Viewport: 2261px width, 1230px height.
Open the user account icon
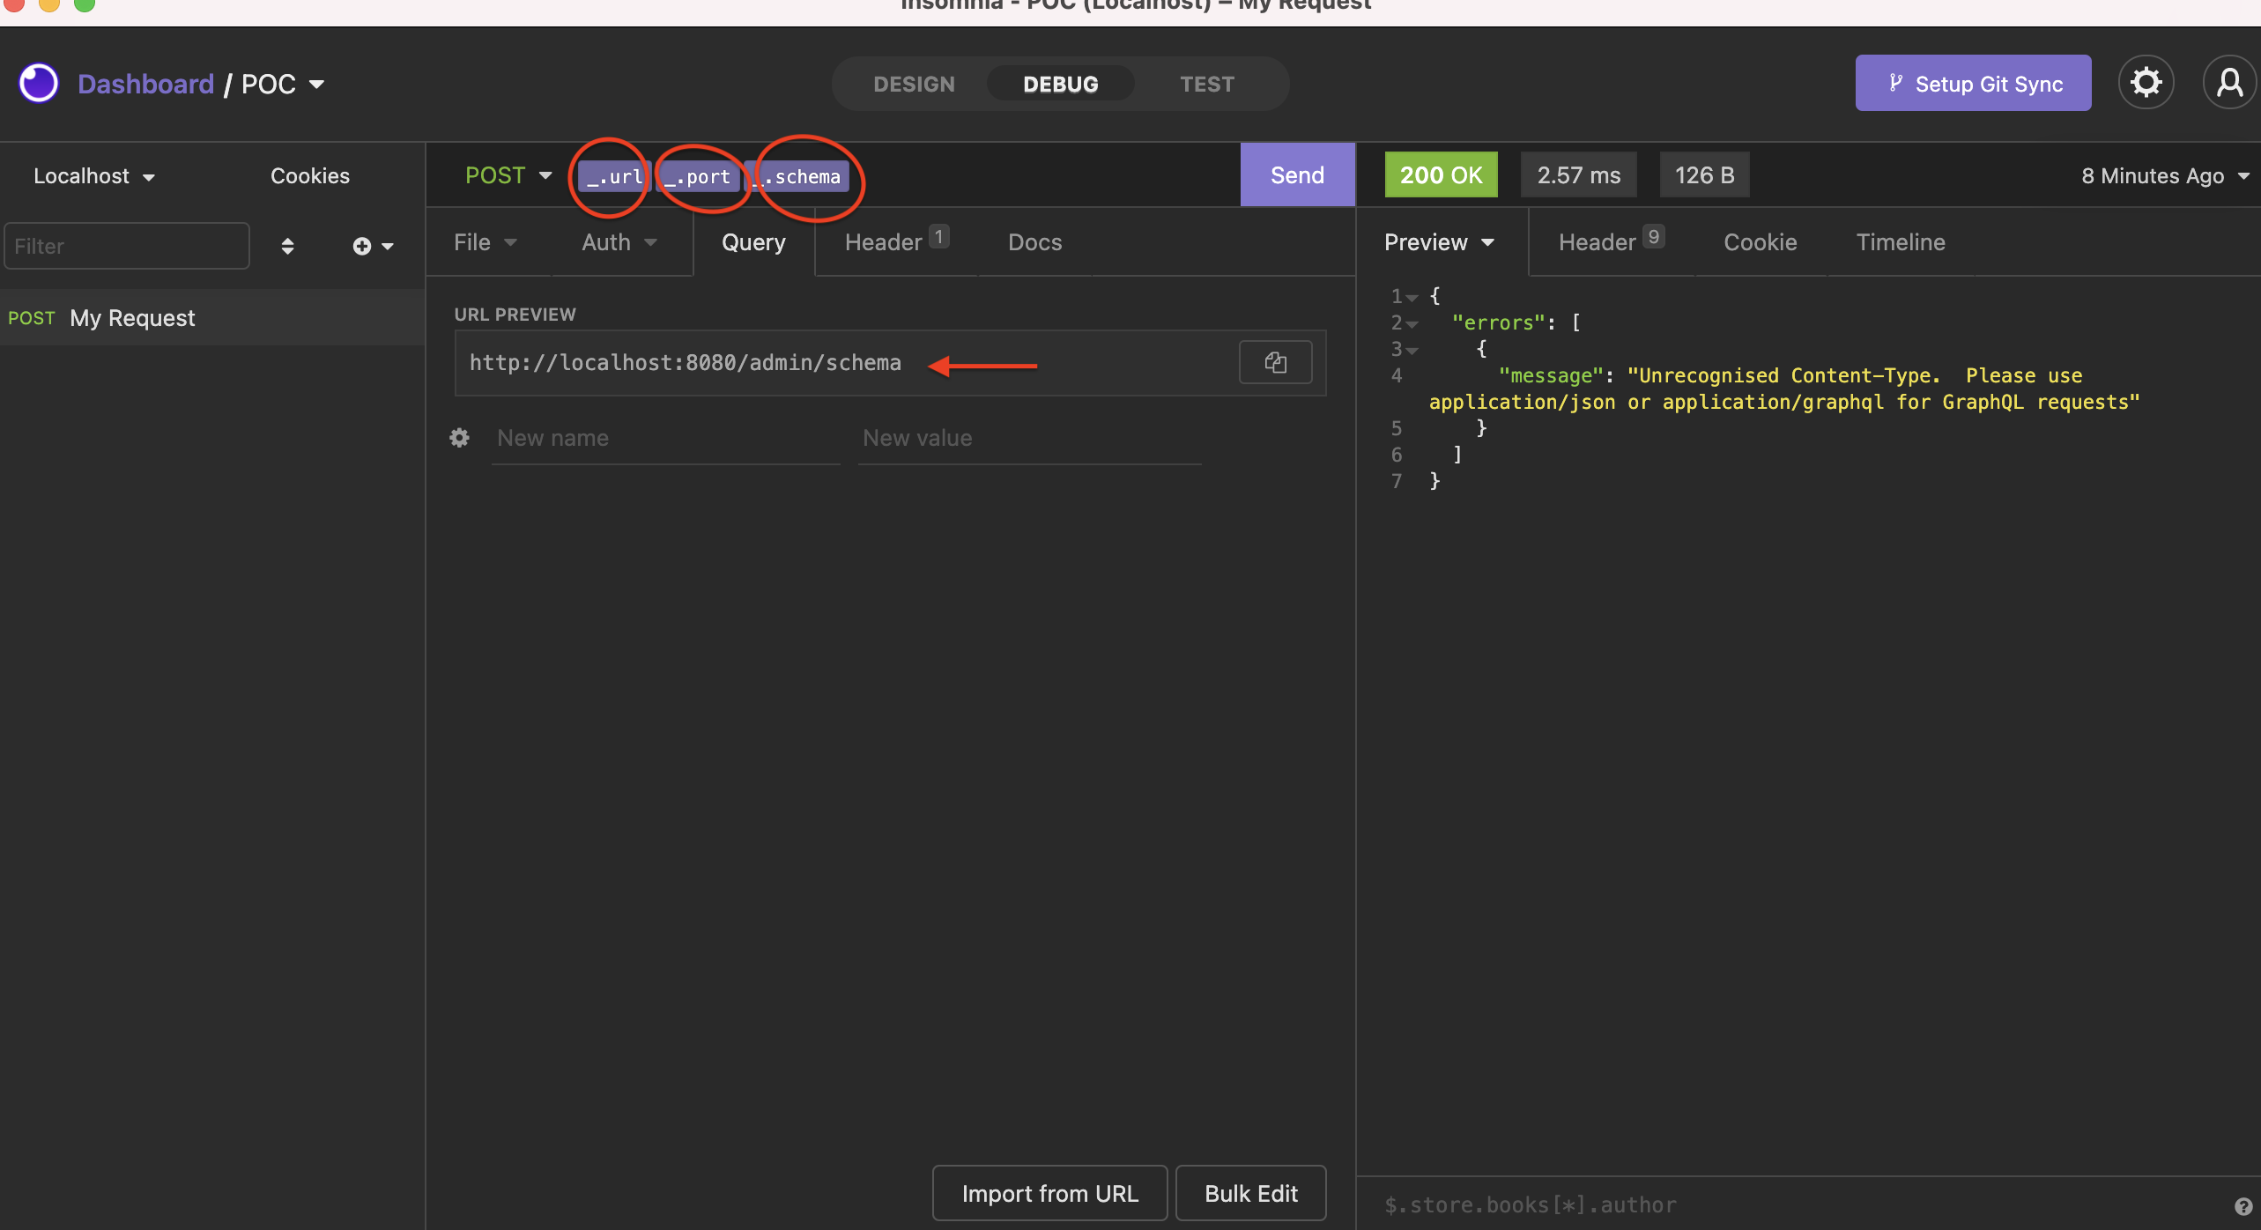[2229, 82]
